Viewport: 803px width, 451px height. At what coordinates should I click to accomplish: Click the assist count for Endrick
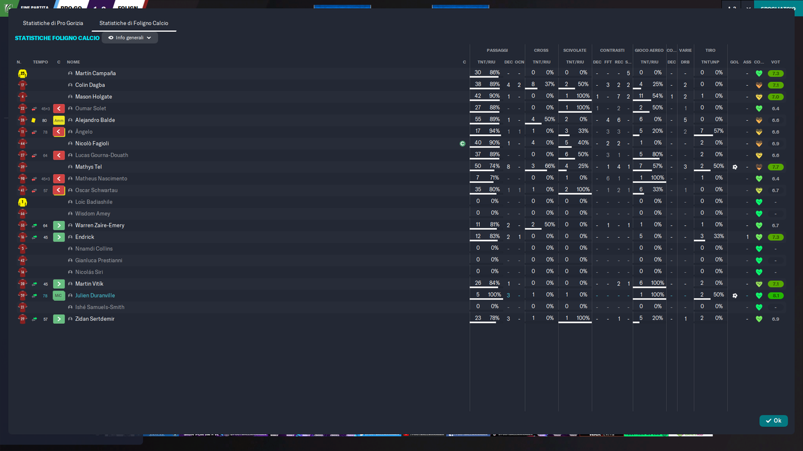[747, 237]
